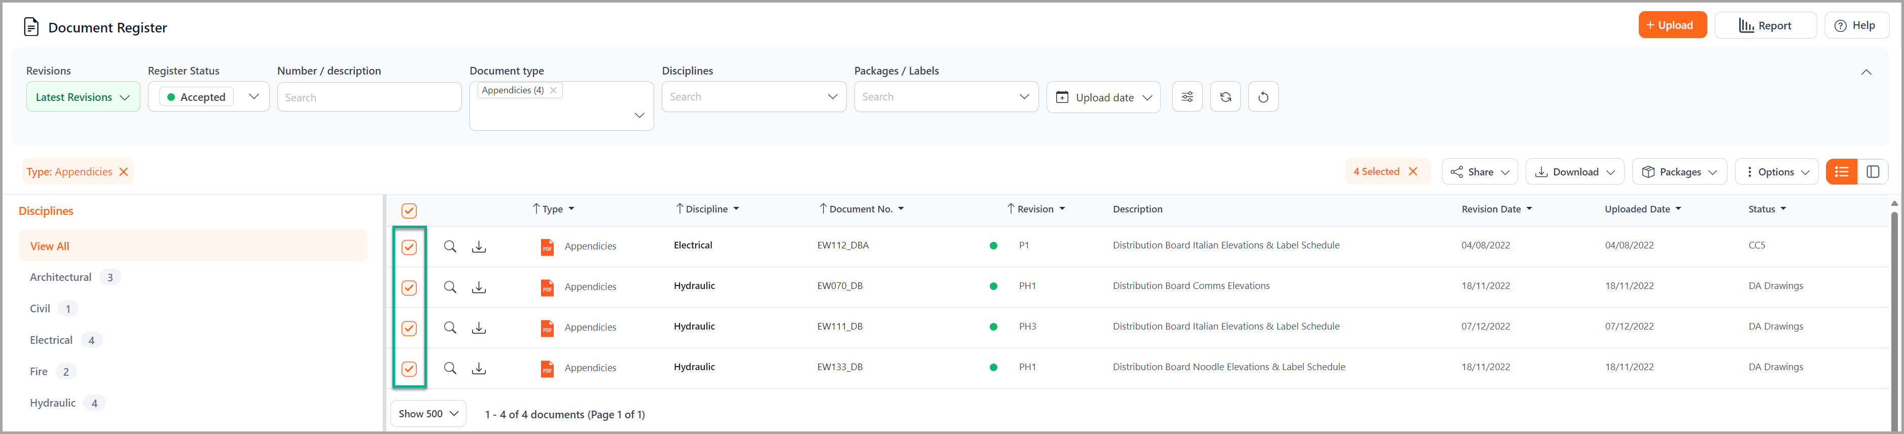
Task: Select View All in Disciplines sidebar
Action: coord(193,245)
